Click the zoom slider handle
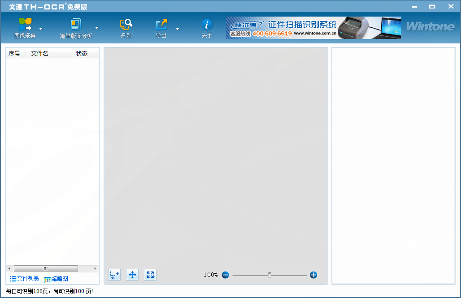Image resolution: width=461 pixels, height=298 pixels. point(270,275)
